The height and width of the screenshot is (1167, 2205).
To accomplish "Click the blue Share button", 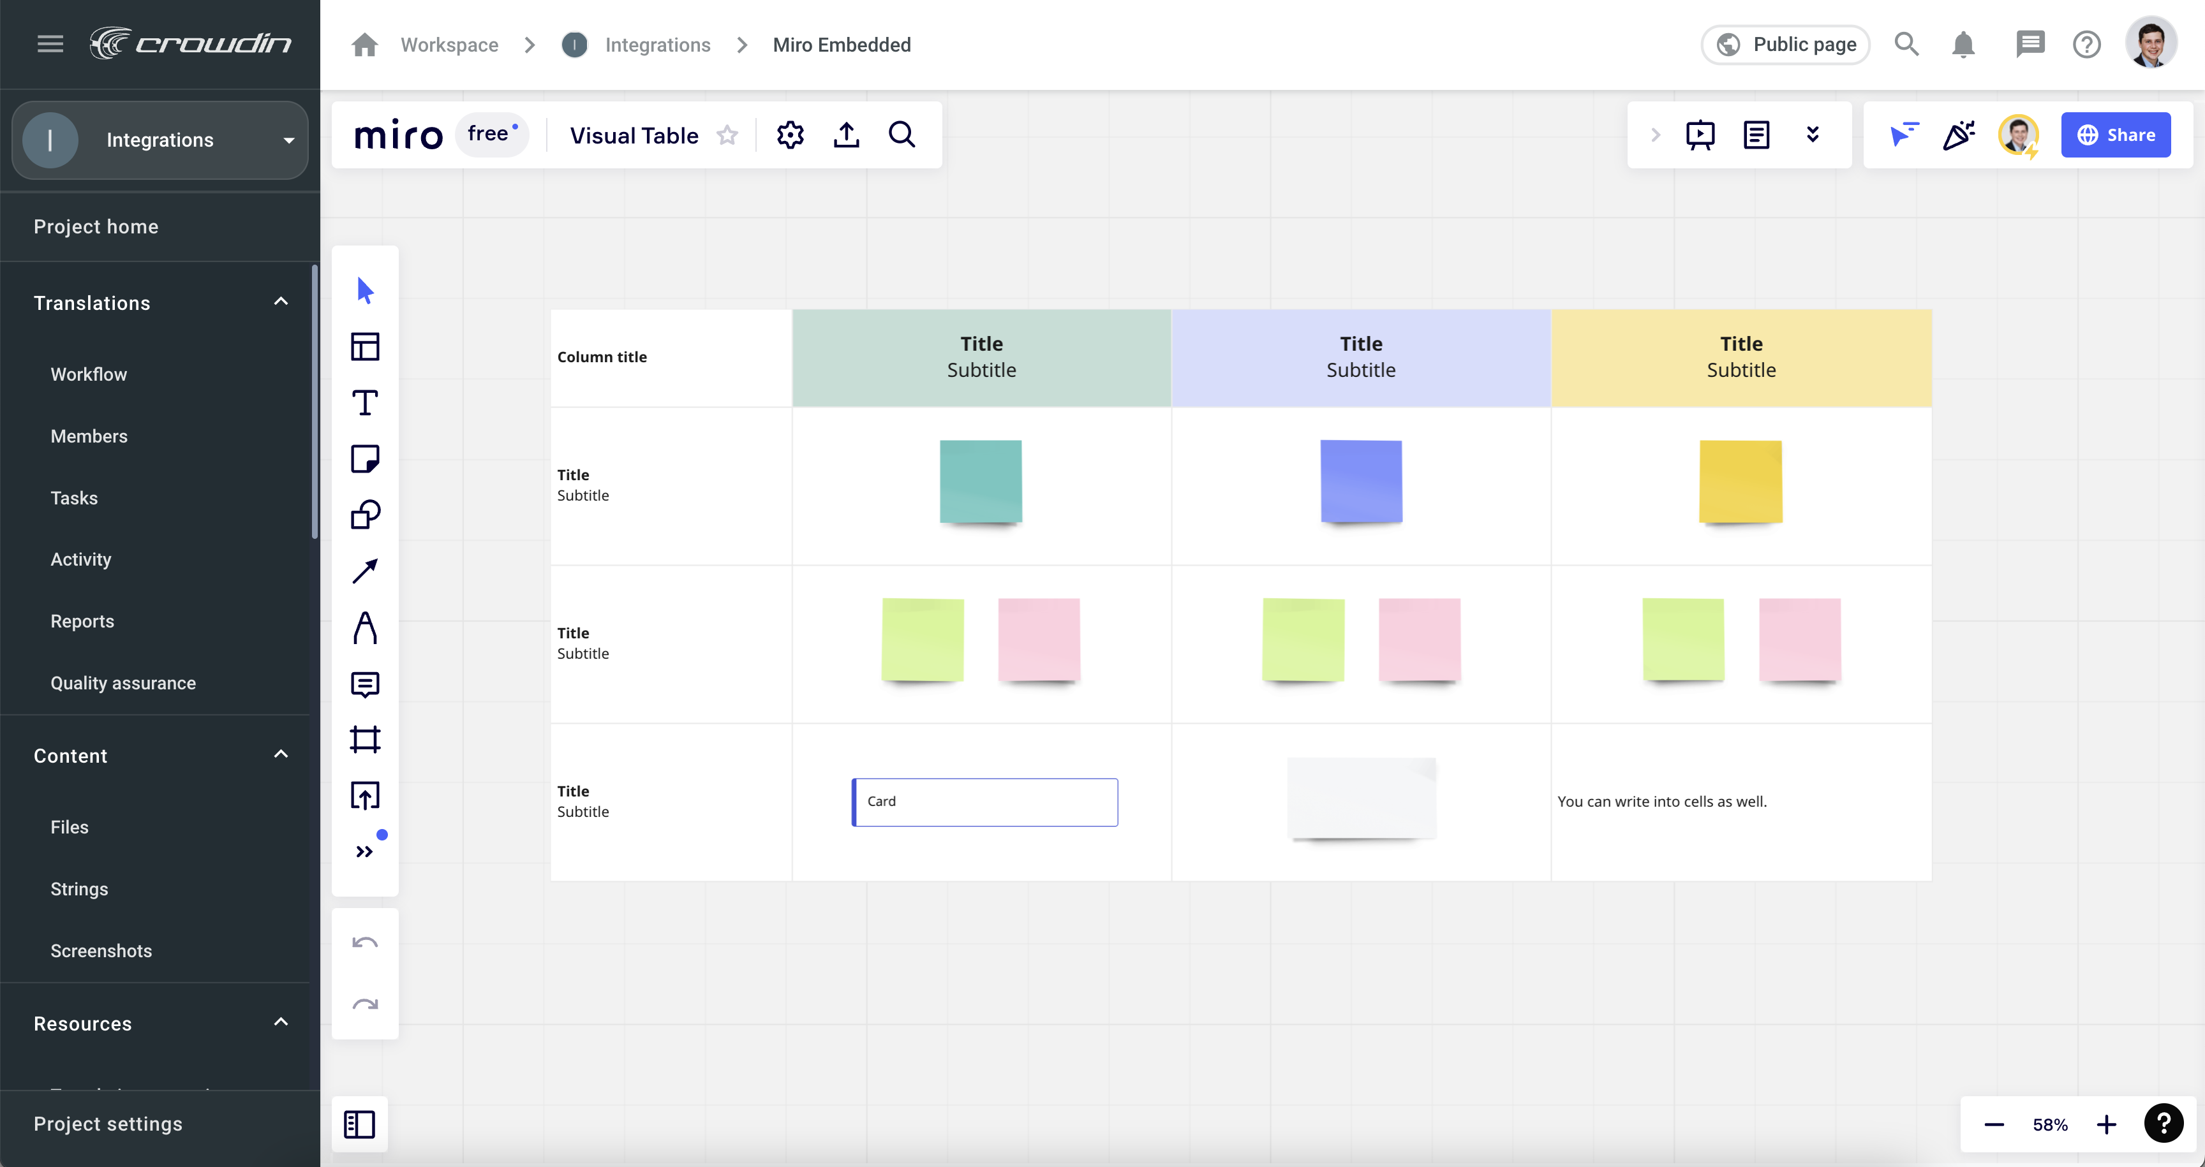I will (x=2116, y=135).
